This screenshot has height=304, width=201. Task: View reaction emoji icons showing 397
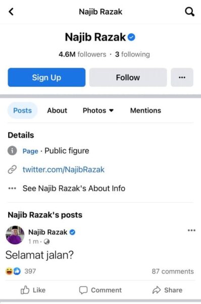coord(13,271)
